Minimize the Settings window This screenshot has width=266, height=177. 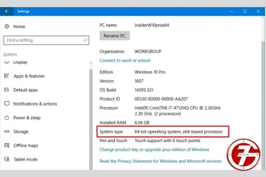click(x=232, y=11)
